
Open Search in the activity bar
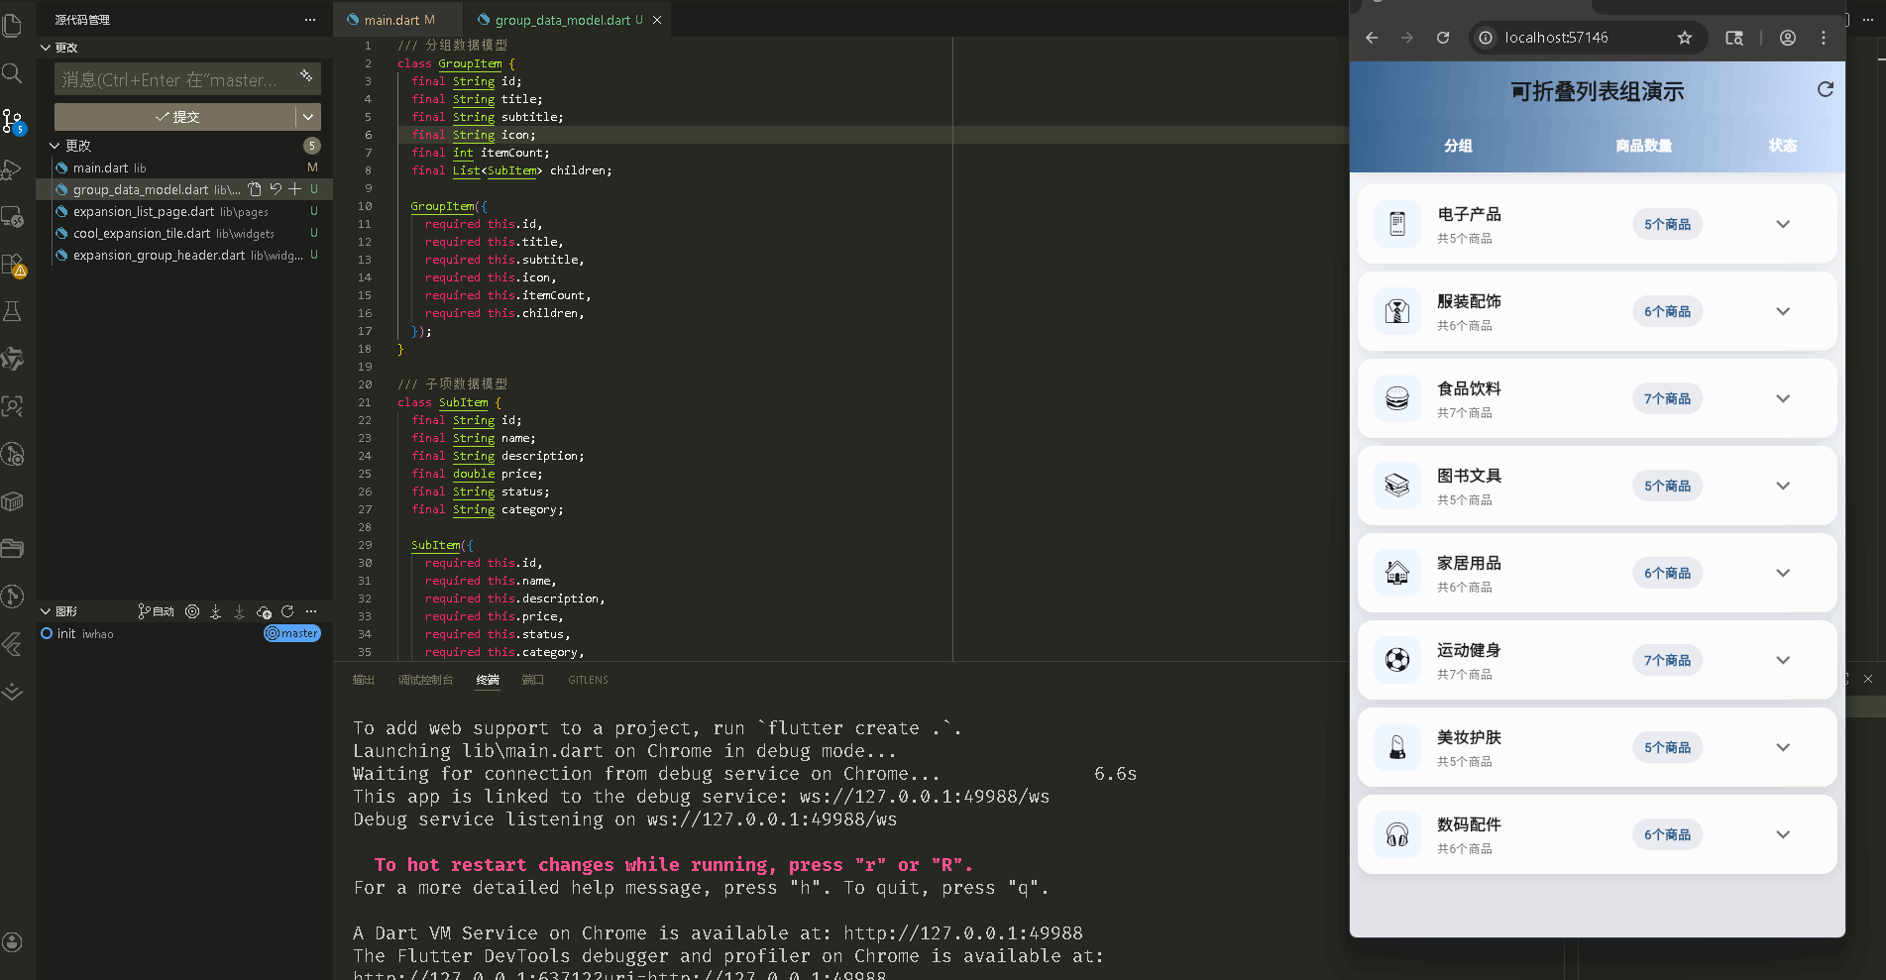(13, 72)
